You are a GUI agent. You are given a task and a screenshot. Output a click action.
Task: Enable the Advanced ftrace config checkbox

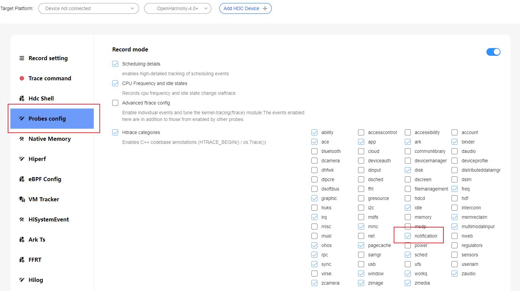115,103
